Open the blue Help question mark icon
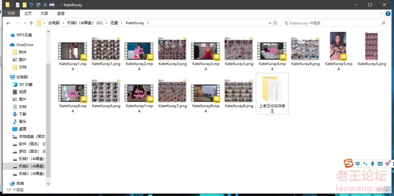 point(388,14)
